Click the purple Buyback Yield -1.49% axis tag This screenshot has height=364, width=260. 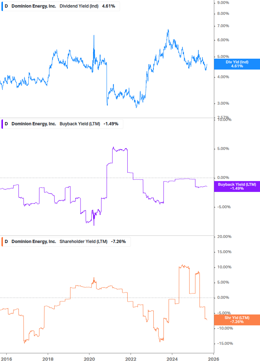[237, 187]
